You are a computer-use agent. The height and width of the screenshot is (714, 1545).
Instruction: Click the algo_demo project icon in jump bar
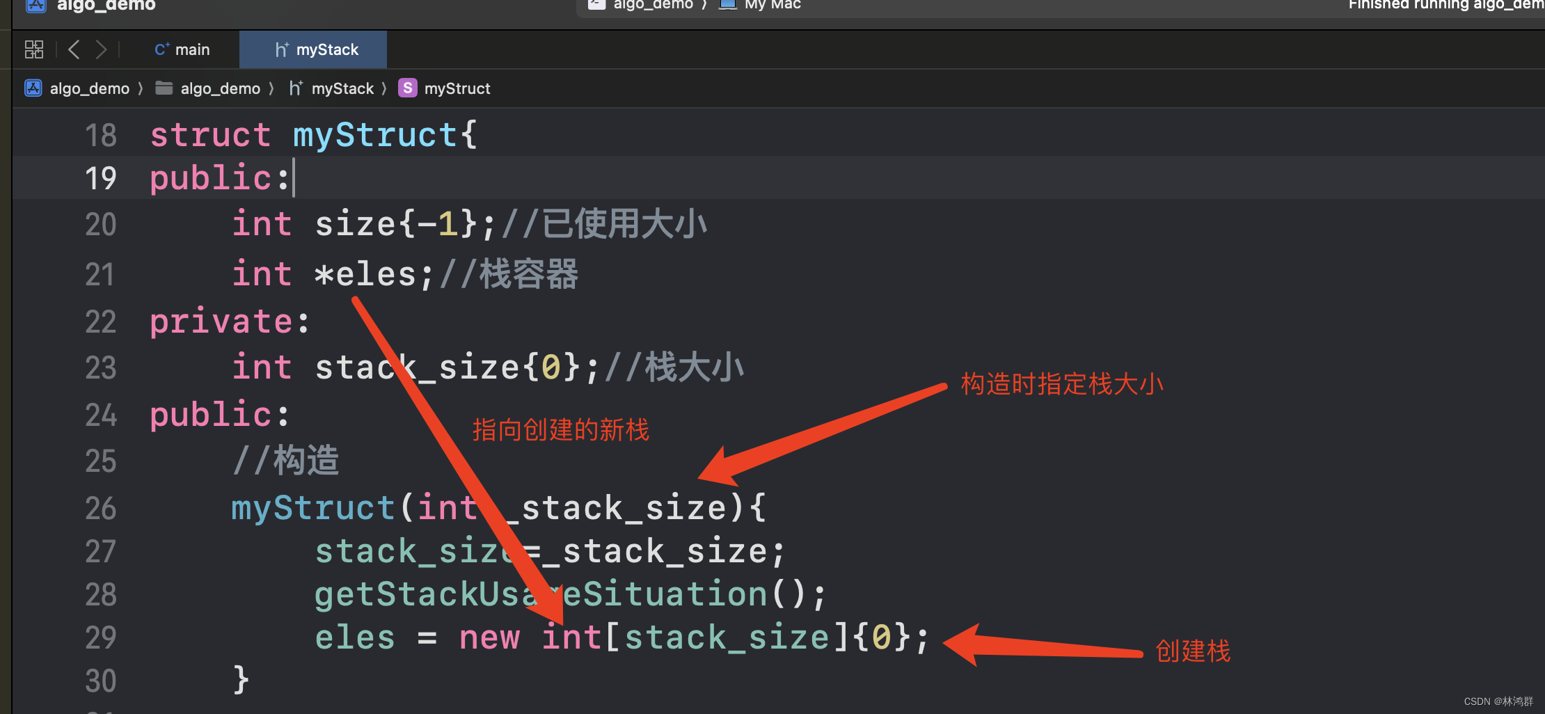(33, 88)
